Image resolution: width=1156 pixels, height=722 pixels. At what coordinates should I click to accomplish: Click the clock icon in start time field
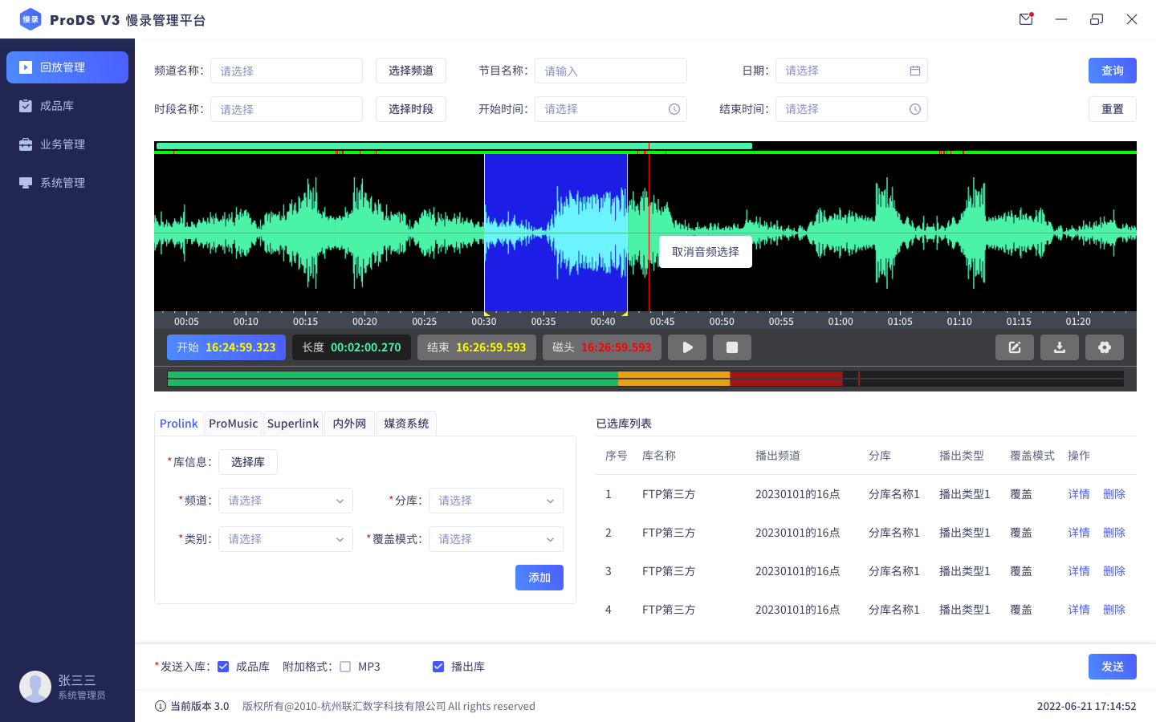674,109
